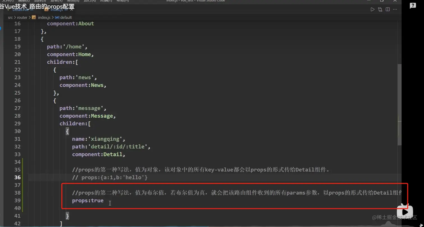
Task: Click the code text path:'message'
Action: (x=83, y=108)
